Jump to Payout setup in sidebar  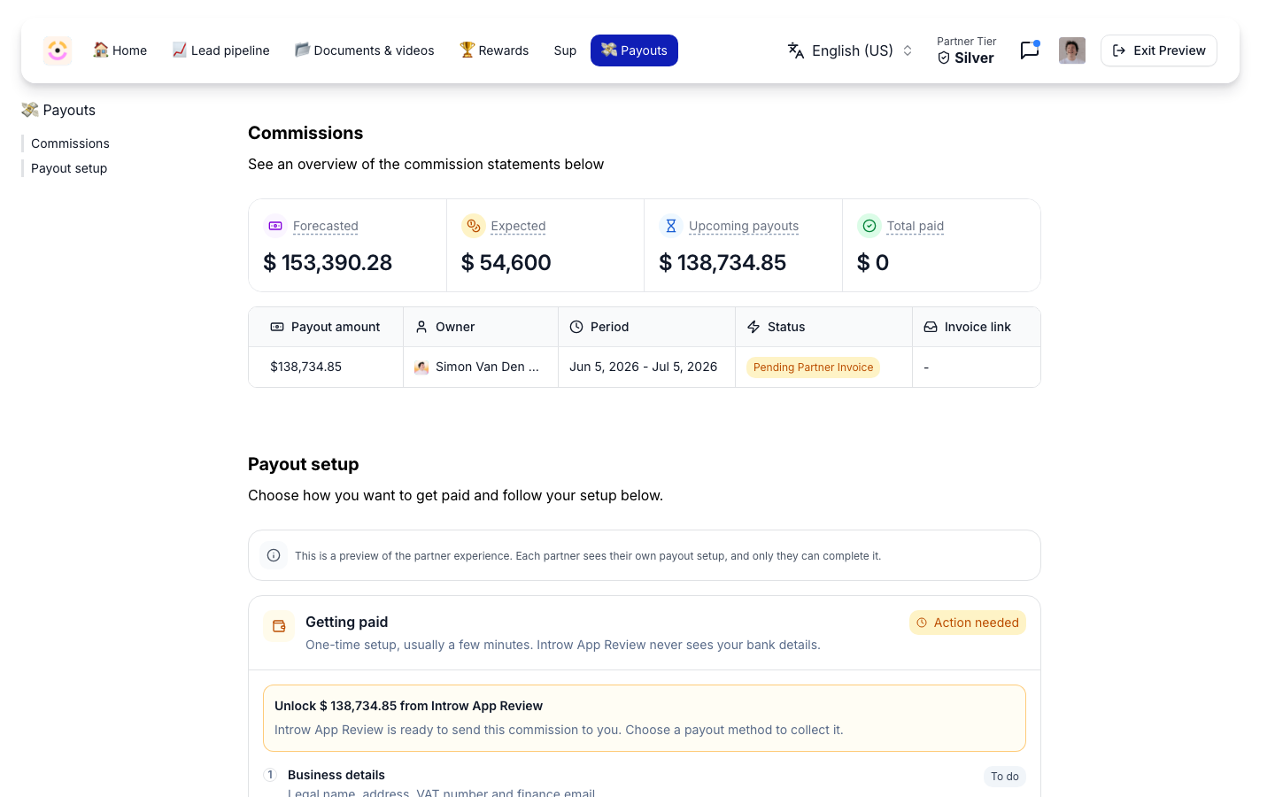coord(69,168)
